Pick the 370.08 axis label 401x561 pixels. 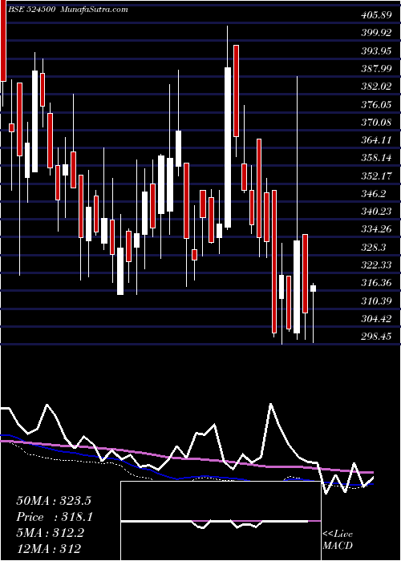pos(377,123)
